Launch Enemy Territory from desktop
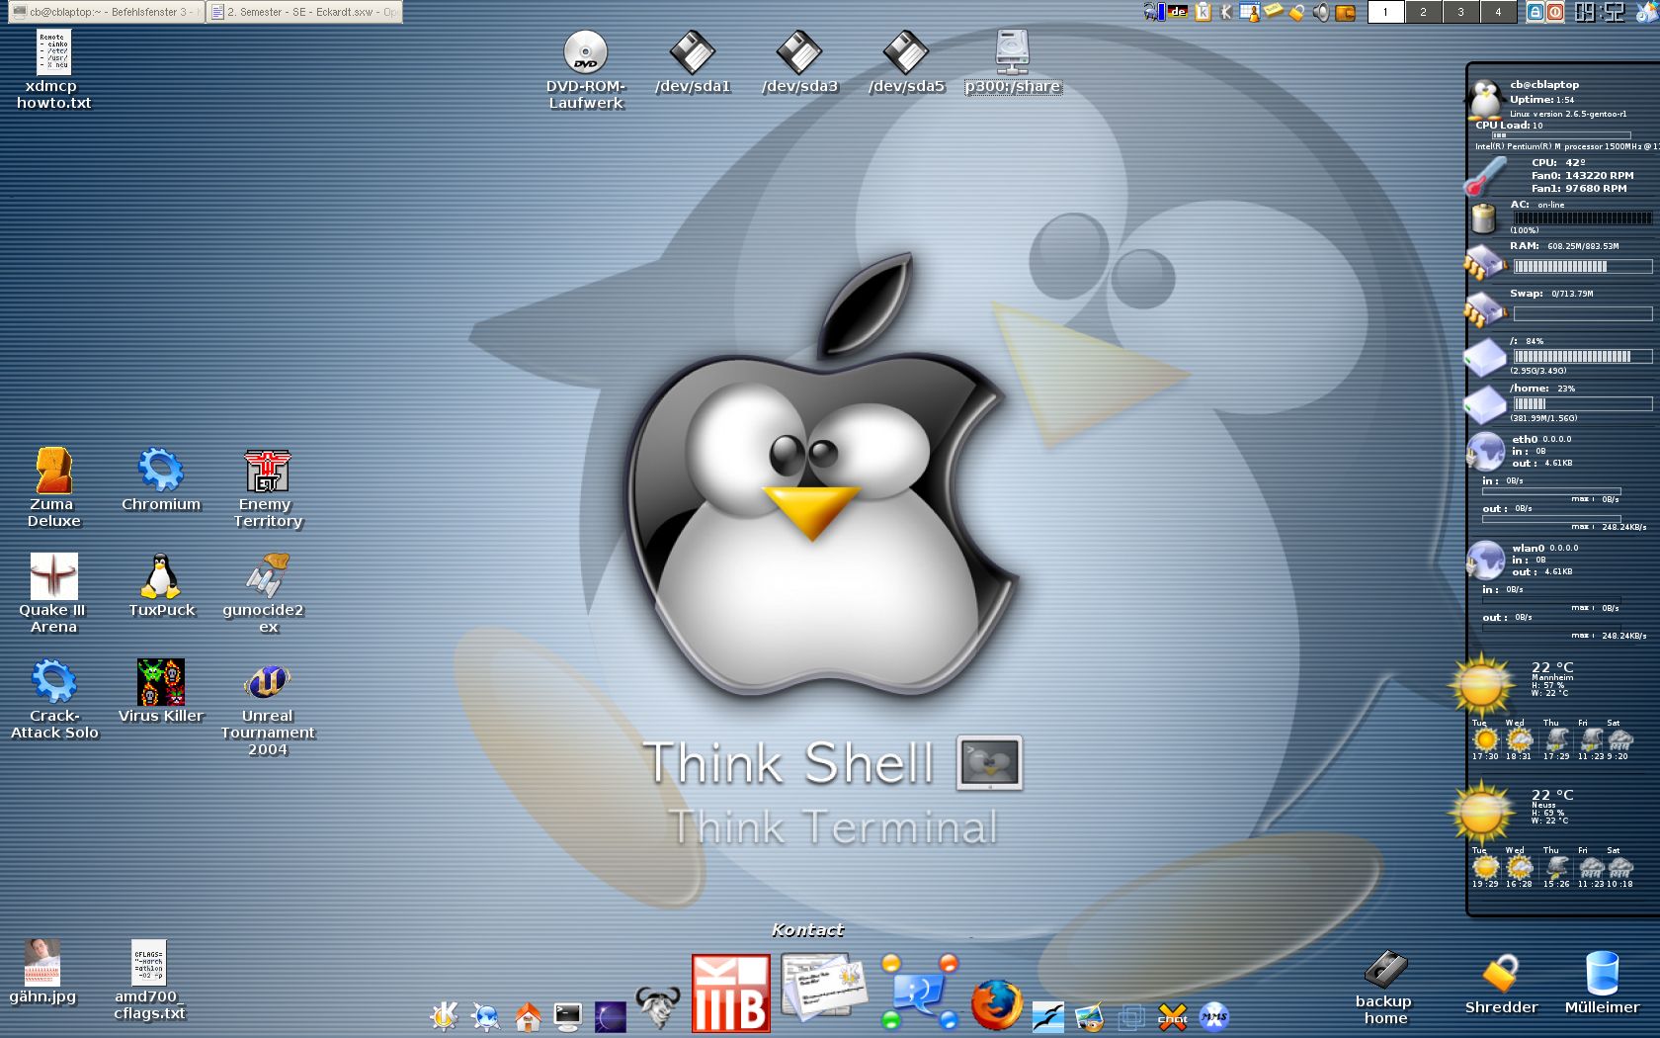 [x=267, y=487]
